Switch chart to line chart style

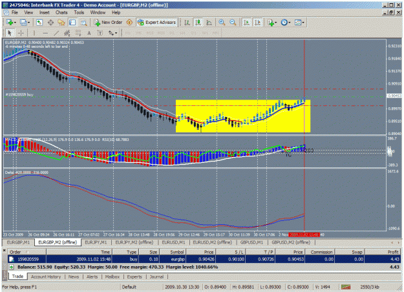tap(209, 23)
